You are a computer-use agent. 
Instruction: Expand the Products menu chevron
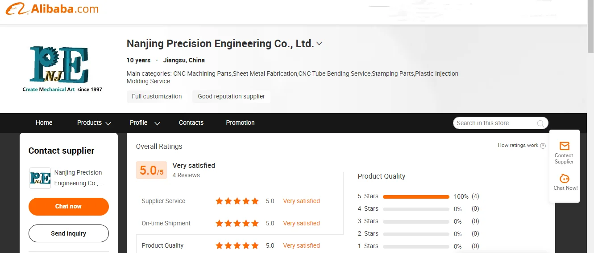tap(108, 123)
